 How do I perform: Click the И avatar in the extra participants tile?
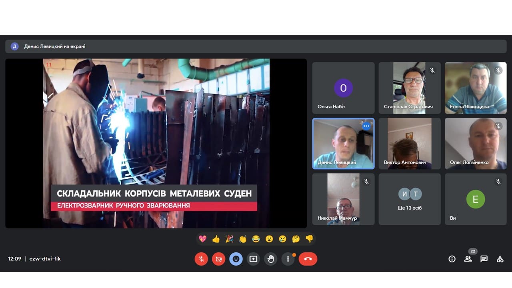click(404, 194)
